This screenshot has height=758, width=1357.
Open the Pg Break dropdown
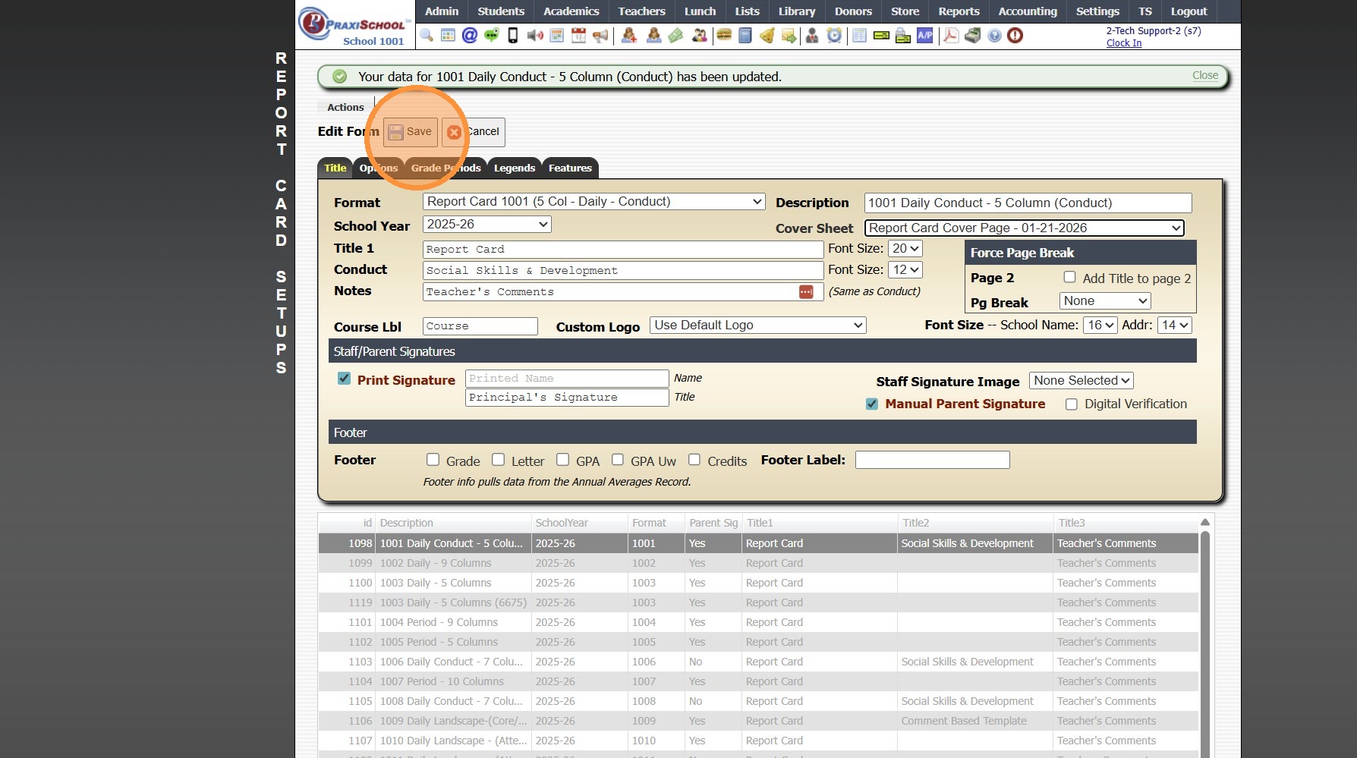(x=1104, y=301)
